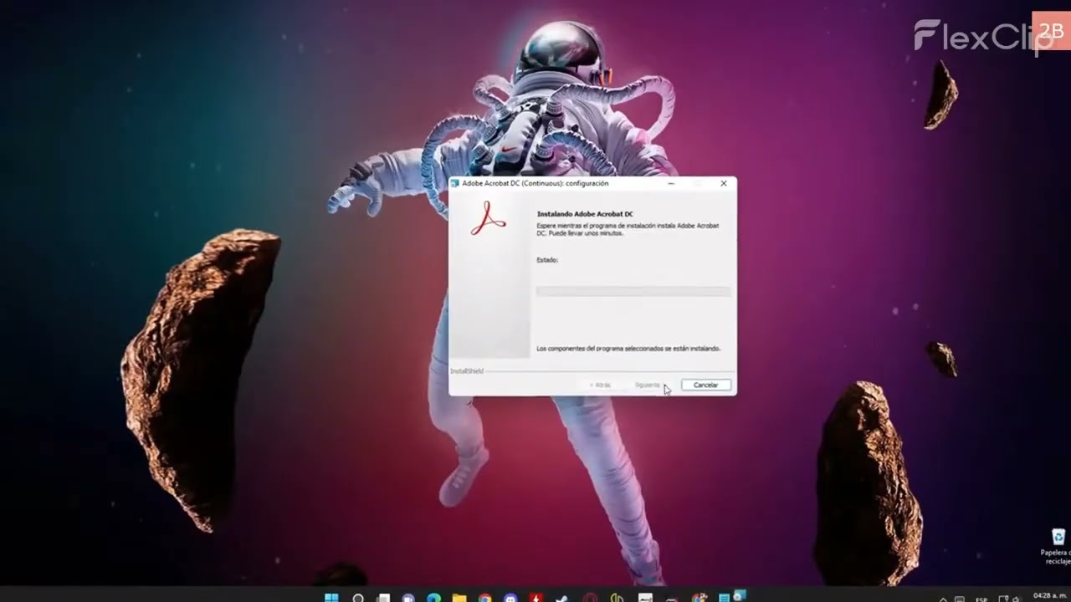Image resolution: width=1071 pixels, height=602 pixels.
Task: Click the Adobe Acrobat logo in installer
Action: (488, 219)
